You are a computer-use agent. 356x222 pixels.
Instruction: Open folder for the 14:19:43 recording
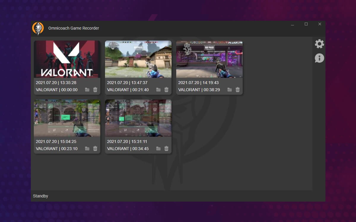point(230,90)
